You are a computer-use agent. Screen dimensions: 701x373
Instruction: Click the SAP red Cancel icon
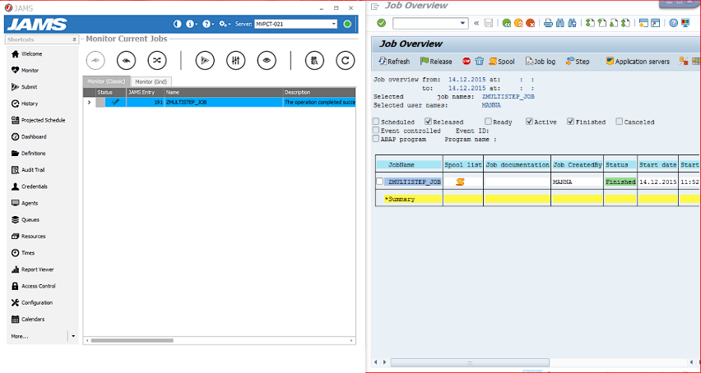(x=530, y=23)
